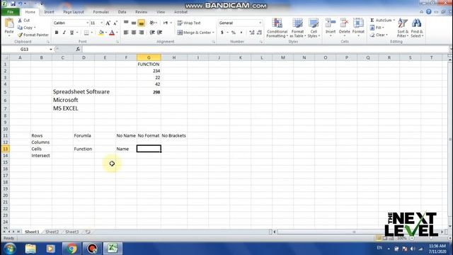Expand the font name Calibri dropdown
The height and width of the screenshot is (255, 453).
coord(87,23)
